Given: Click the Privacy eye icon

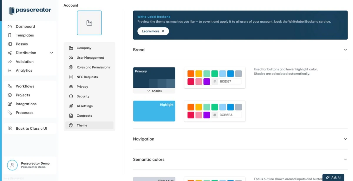Looking at the screenshot, I should [x=71, y=87].
